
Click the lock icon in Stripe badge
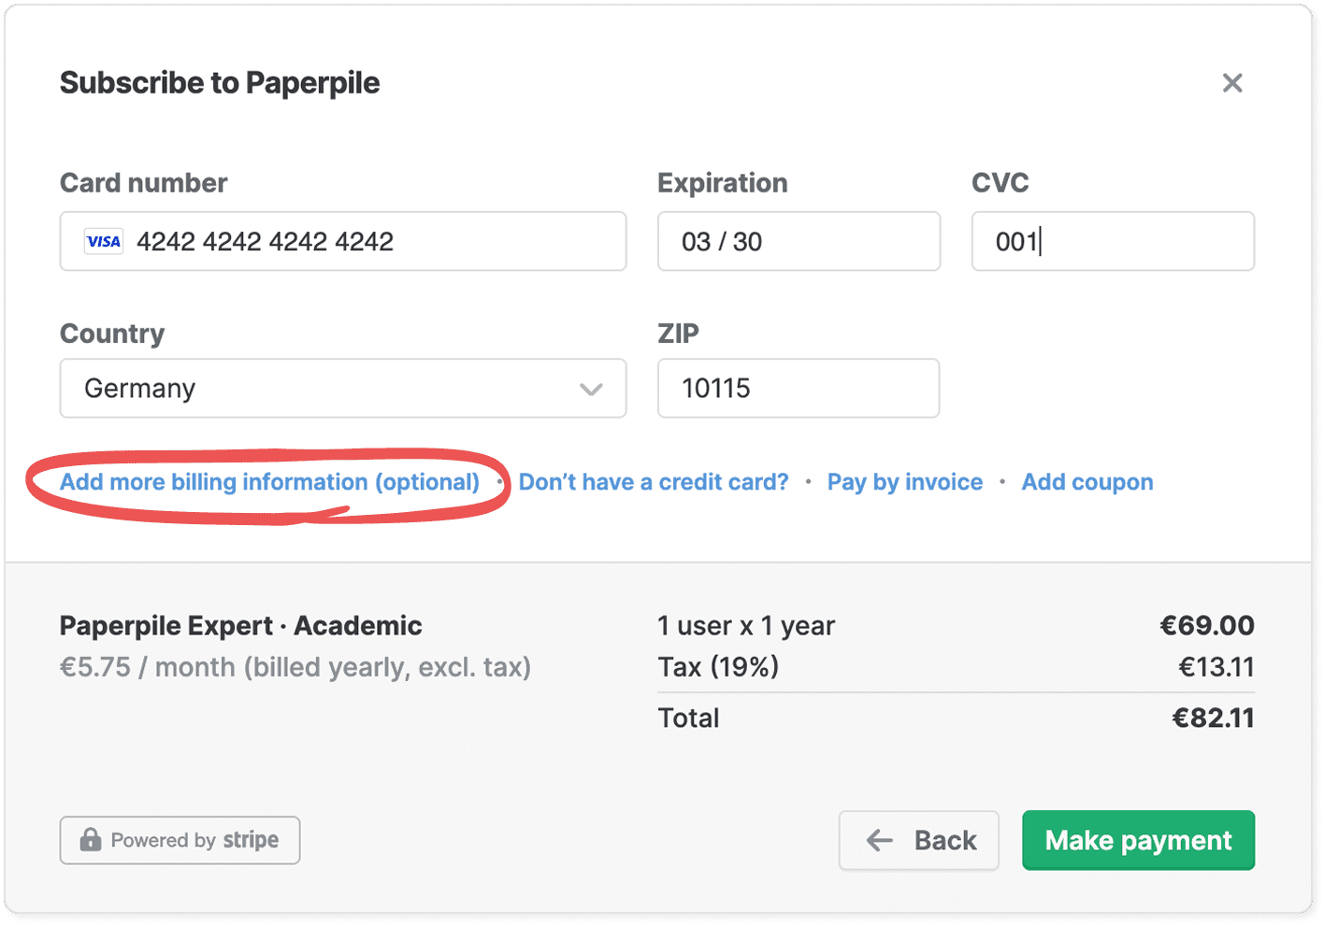pyautogui.click(x=91, y=839)
